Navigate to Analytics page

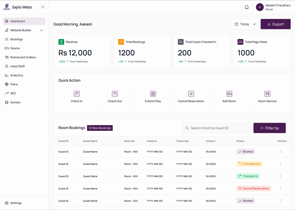coord(16,75)
